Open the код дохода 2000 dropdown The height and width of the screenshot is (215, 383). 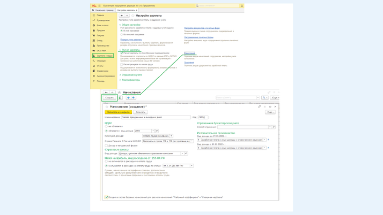(153, 131)
